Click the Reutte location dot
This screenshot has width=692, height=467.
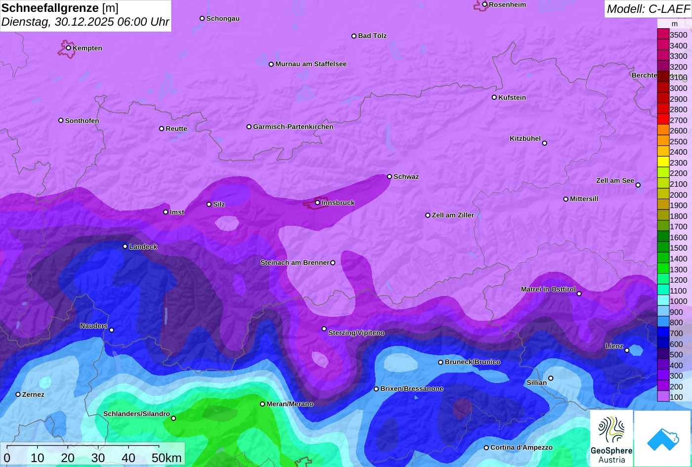click(x=162, y=128)
